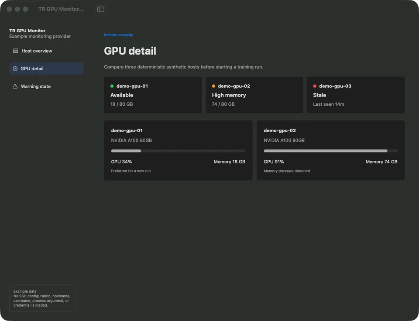Select the demo-gpu-03 Stale card
The width and height of the screenshot is (419, 321).
point(356,95)
